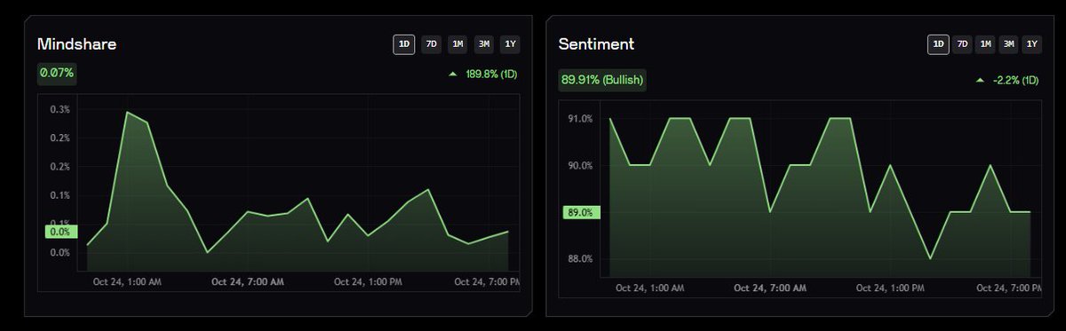Click Oct 24, 1:00 AM label in Sentiment
The height and width of the screenshot is (331, 1066).
[650, 288]
